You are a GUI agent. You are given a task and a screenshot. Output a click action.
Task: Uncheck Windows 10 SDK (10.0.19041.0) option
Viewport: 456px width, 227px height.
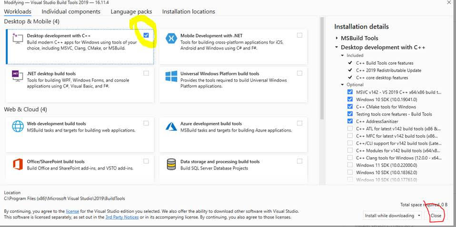pyautogui.click(x=350, y=99)
